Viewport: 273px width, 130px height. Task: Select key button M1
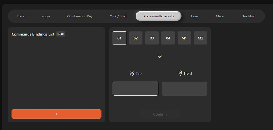(184, 38)
